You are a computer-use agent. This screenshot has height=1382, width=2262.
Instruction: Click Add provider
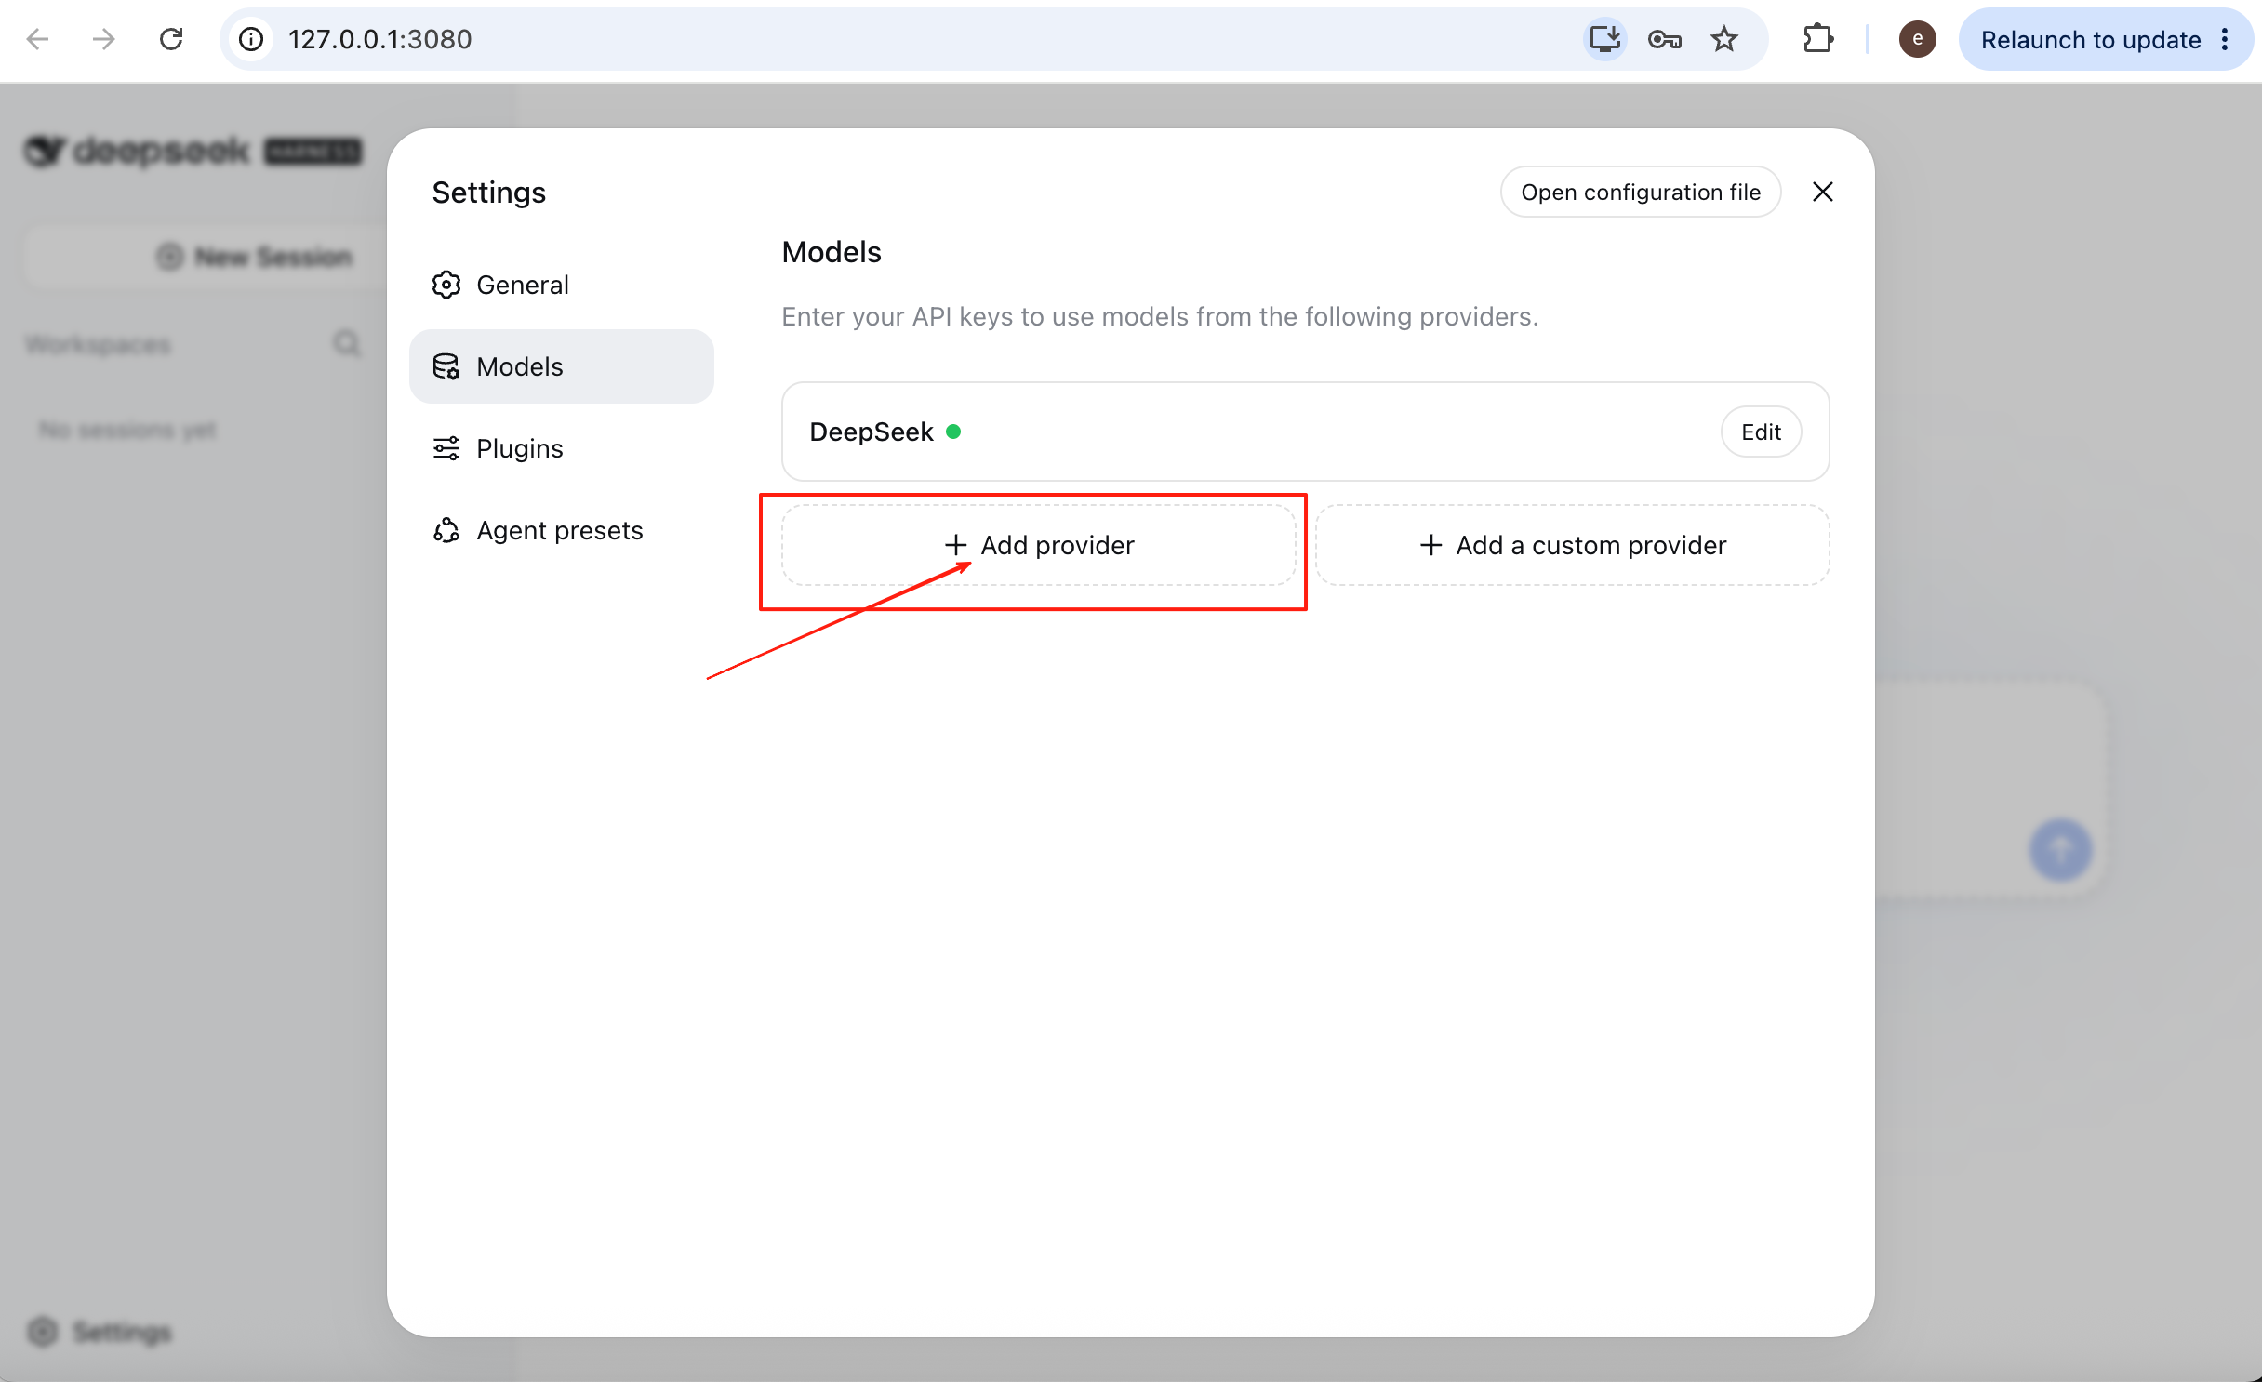[x=1039, y=545]
